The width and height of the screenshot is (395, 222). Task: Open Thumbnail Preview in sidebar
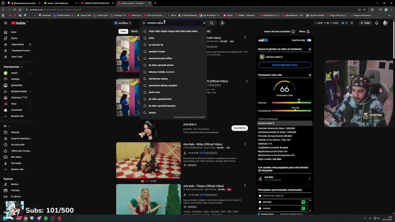click(x=17, y=51)
